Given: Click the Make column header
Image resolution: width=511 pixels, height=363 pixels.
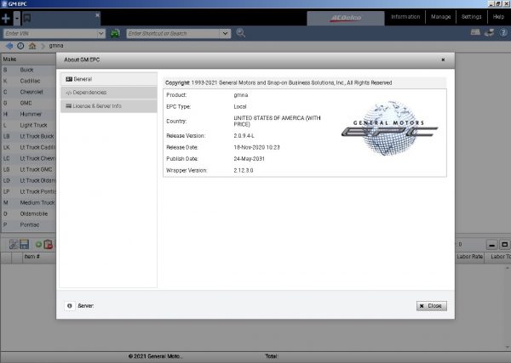Looking at the screenshot, I should 29,60.
